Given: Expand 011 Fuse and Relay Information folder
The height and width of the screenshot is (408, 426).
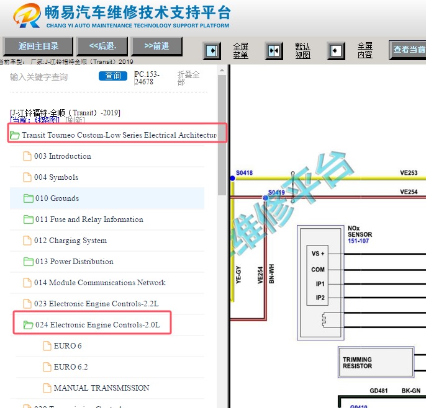Looking at the screenshot, I should pyautogui.click(x=89, y=220).
